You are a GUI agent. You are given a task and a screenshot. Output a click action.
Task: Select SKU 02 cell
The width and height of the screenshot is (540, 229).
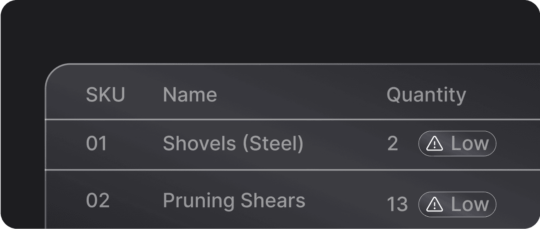pyautogui.click(x=98, y=201)
